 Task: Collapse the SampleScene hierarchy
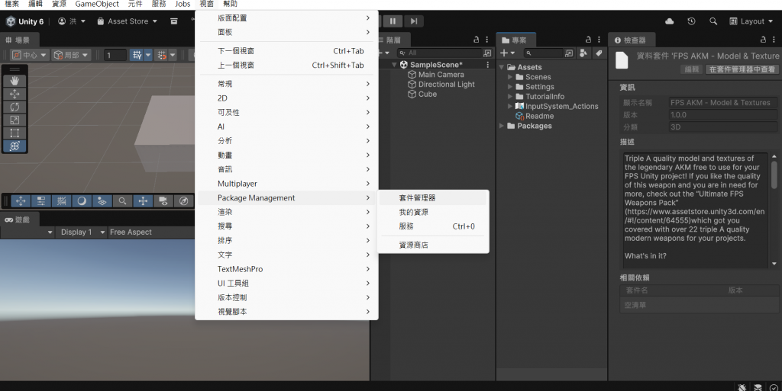point(395,65)
